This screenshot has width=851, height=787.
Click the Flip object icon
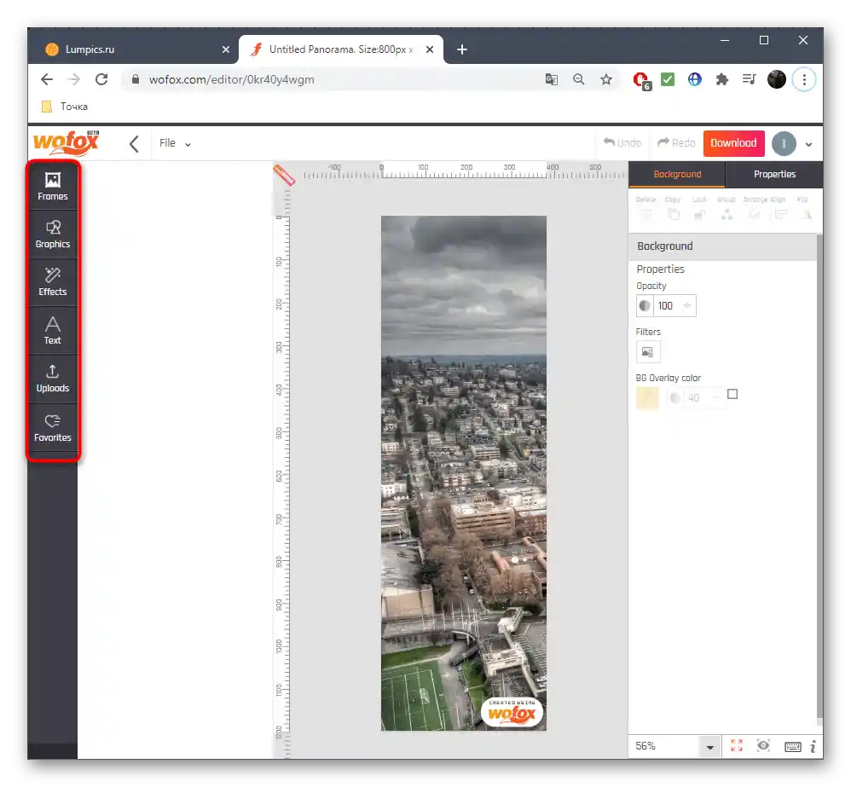807,214
